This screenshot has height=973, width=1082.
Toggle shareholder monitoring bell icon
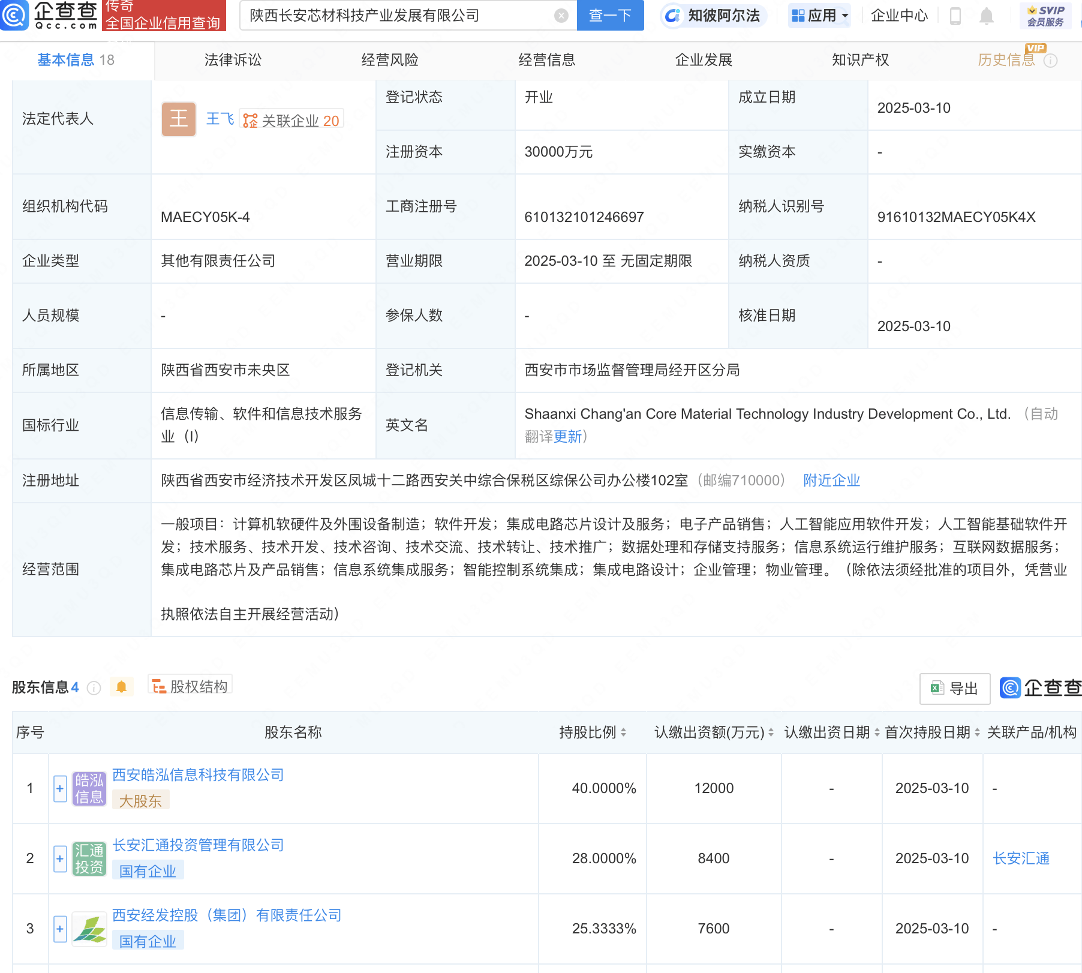(x=121, y=687)
